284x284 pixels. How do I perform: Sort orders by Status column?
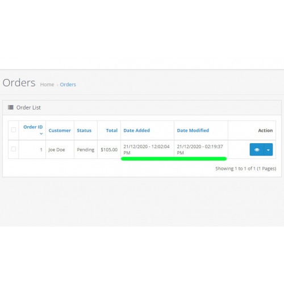[x=84, y=131]
